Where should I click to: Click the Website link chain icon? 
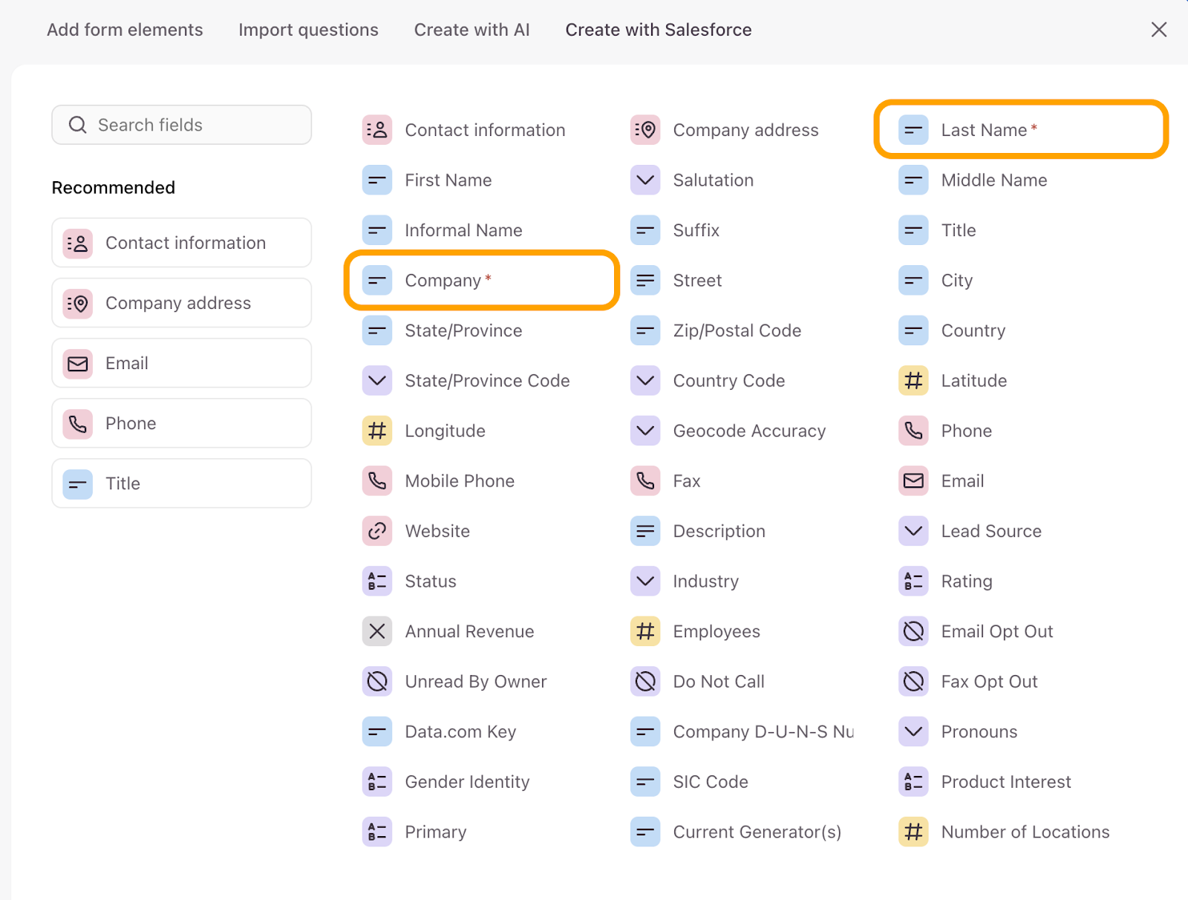coord(377,532)
